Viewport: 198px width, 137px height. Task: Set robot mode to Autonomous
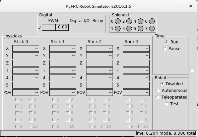[x=158, y=91]
